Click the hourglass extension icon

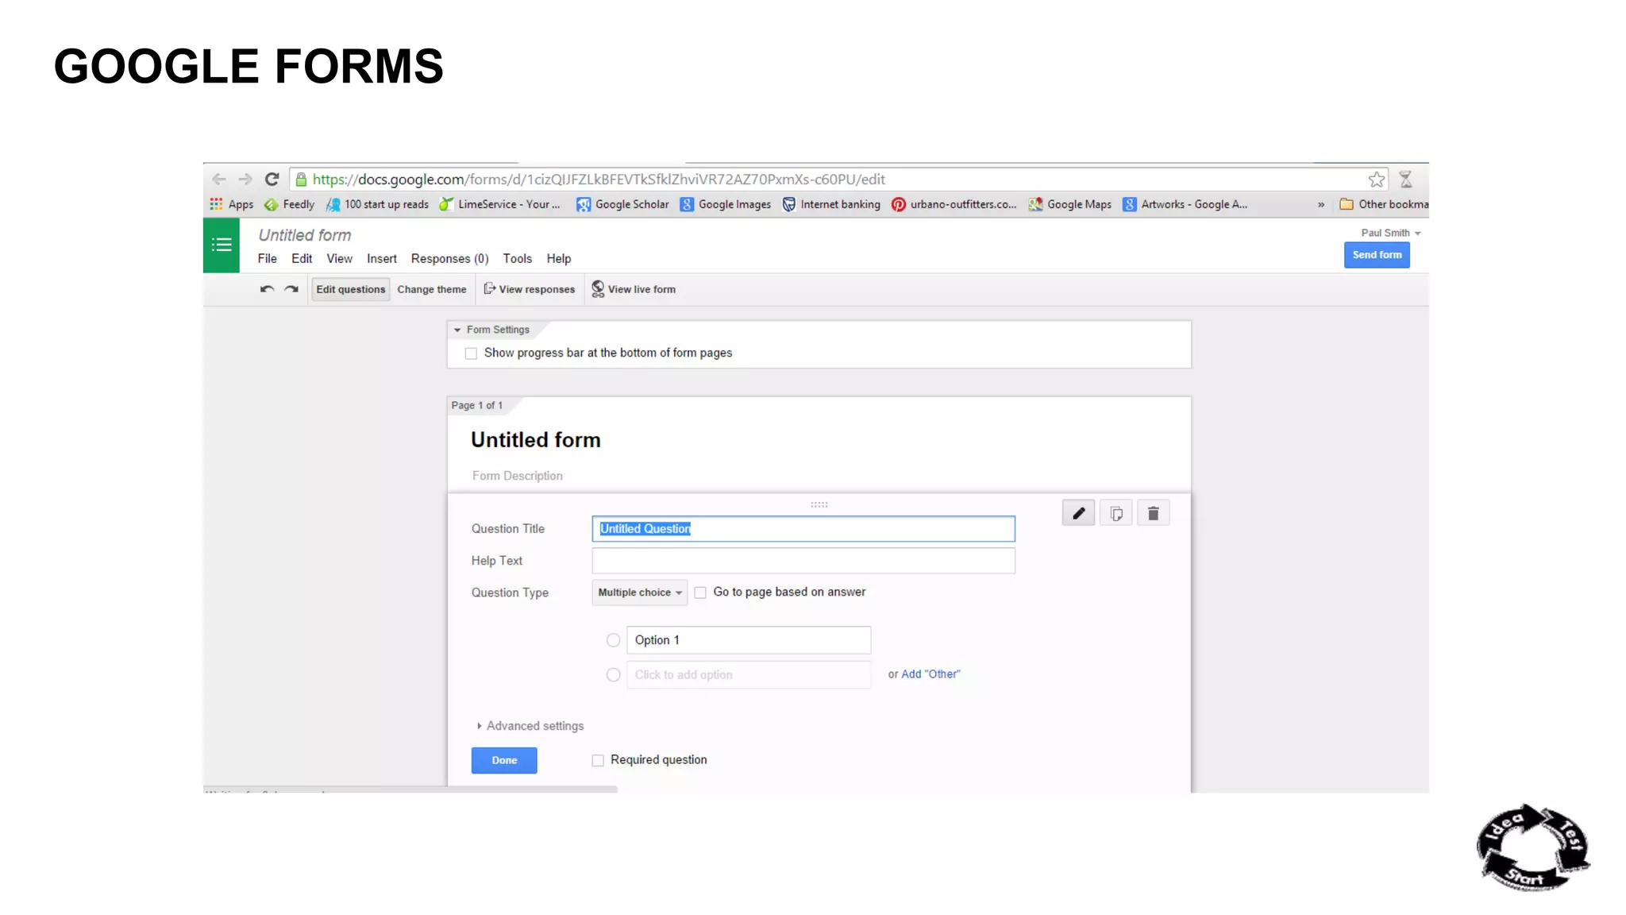(x=1406, y=180)
